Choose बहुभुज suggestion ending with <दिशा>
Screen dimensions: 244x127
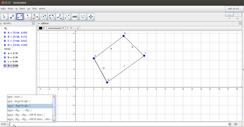coord(30,119)
